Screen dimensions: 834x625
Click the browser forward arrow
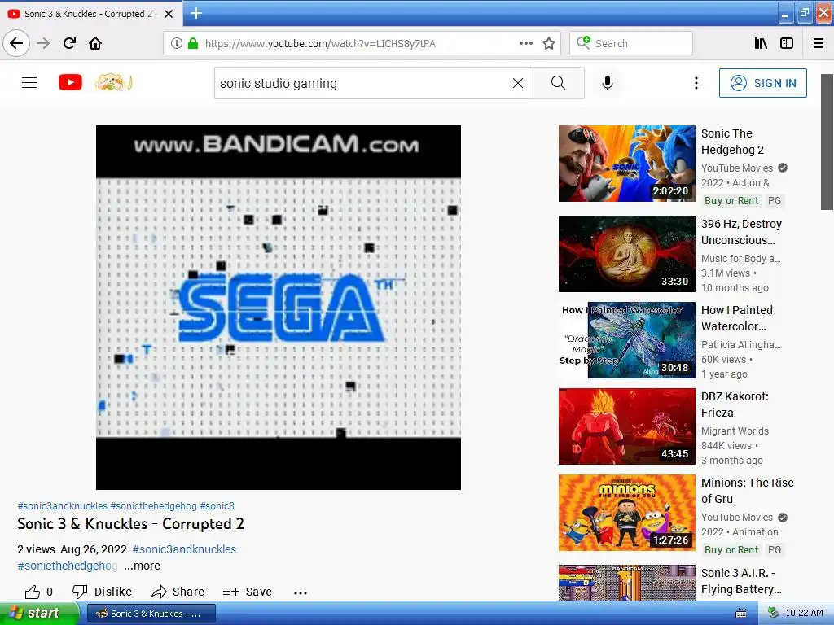(43, 43)
